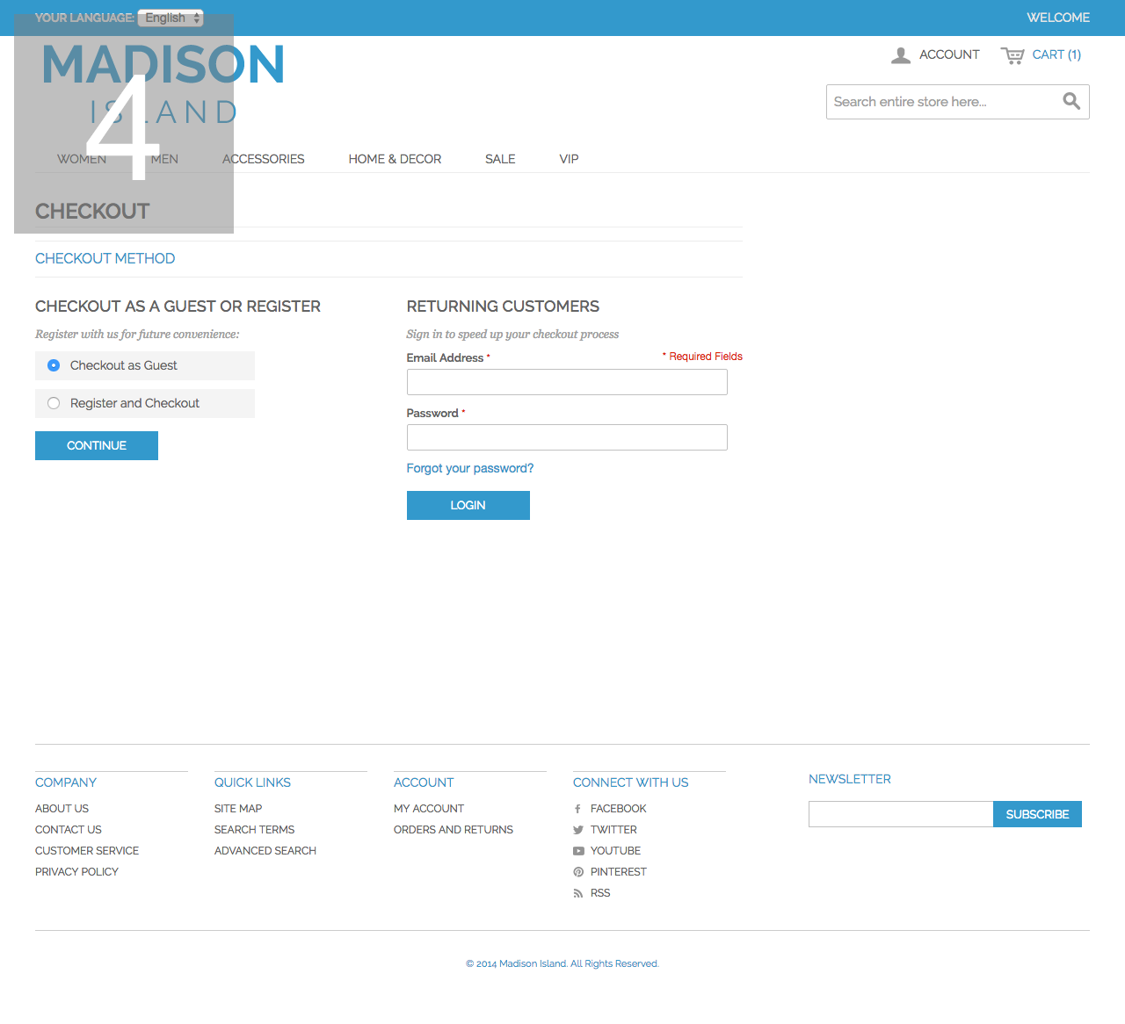Screen dimensions: 1125x1024
Task: Click the RSS feed icon
Action: (578, 893)
